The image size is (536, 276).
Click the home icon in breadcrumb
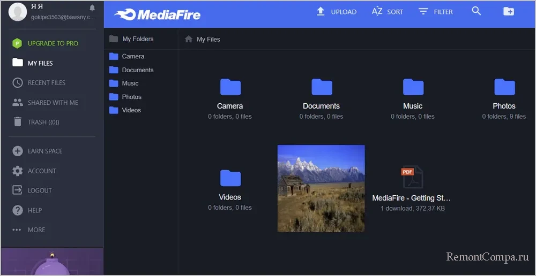pos(188,39)
